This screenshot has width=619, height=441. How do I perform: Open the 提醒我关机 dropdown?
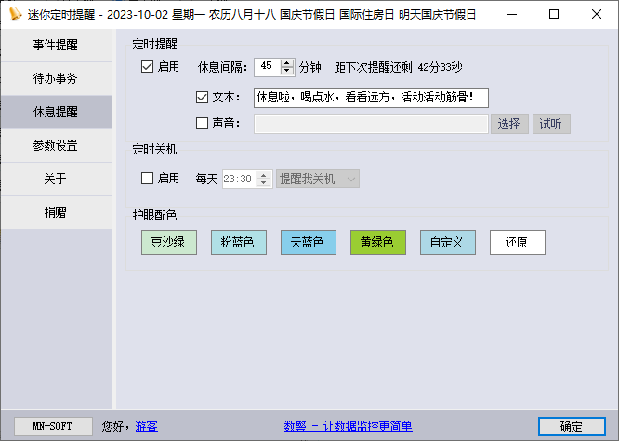click(318, 179)
